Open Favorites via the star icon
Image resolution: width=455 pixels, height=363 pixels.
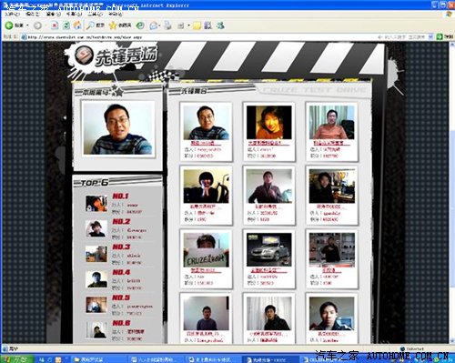(x=113, y=25)
